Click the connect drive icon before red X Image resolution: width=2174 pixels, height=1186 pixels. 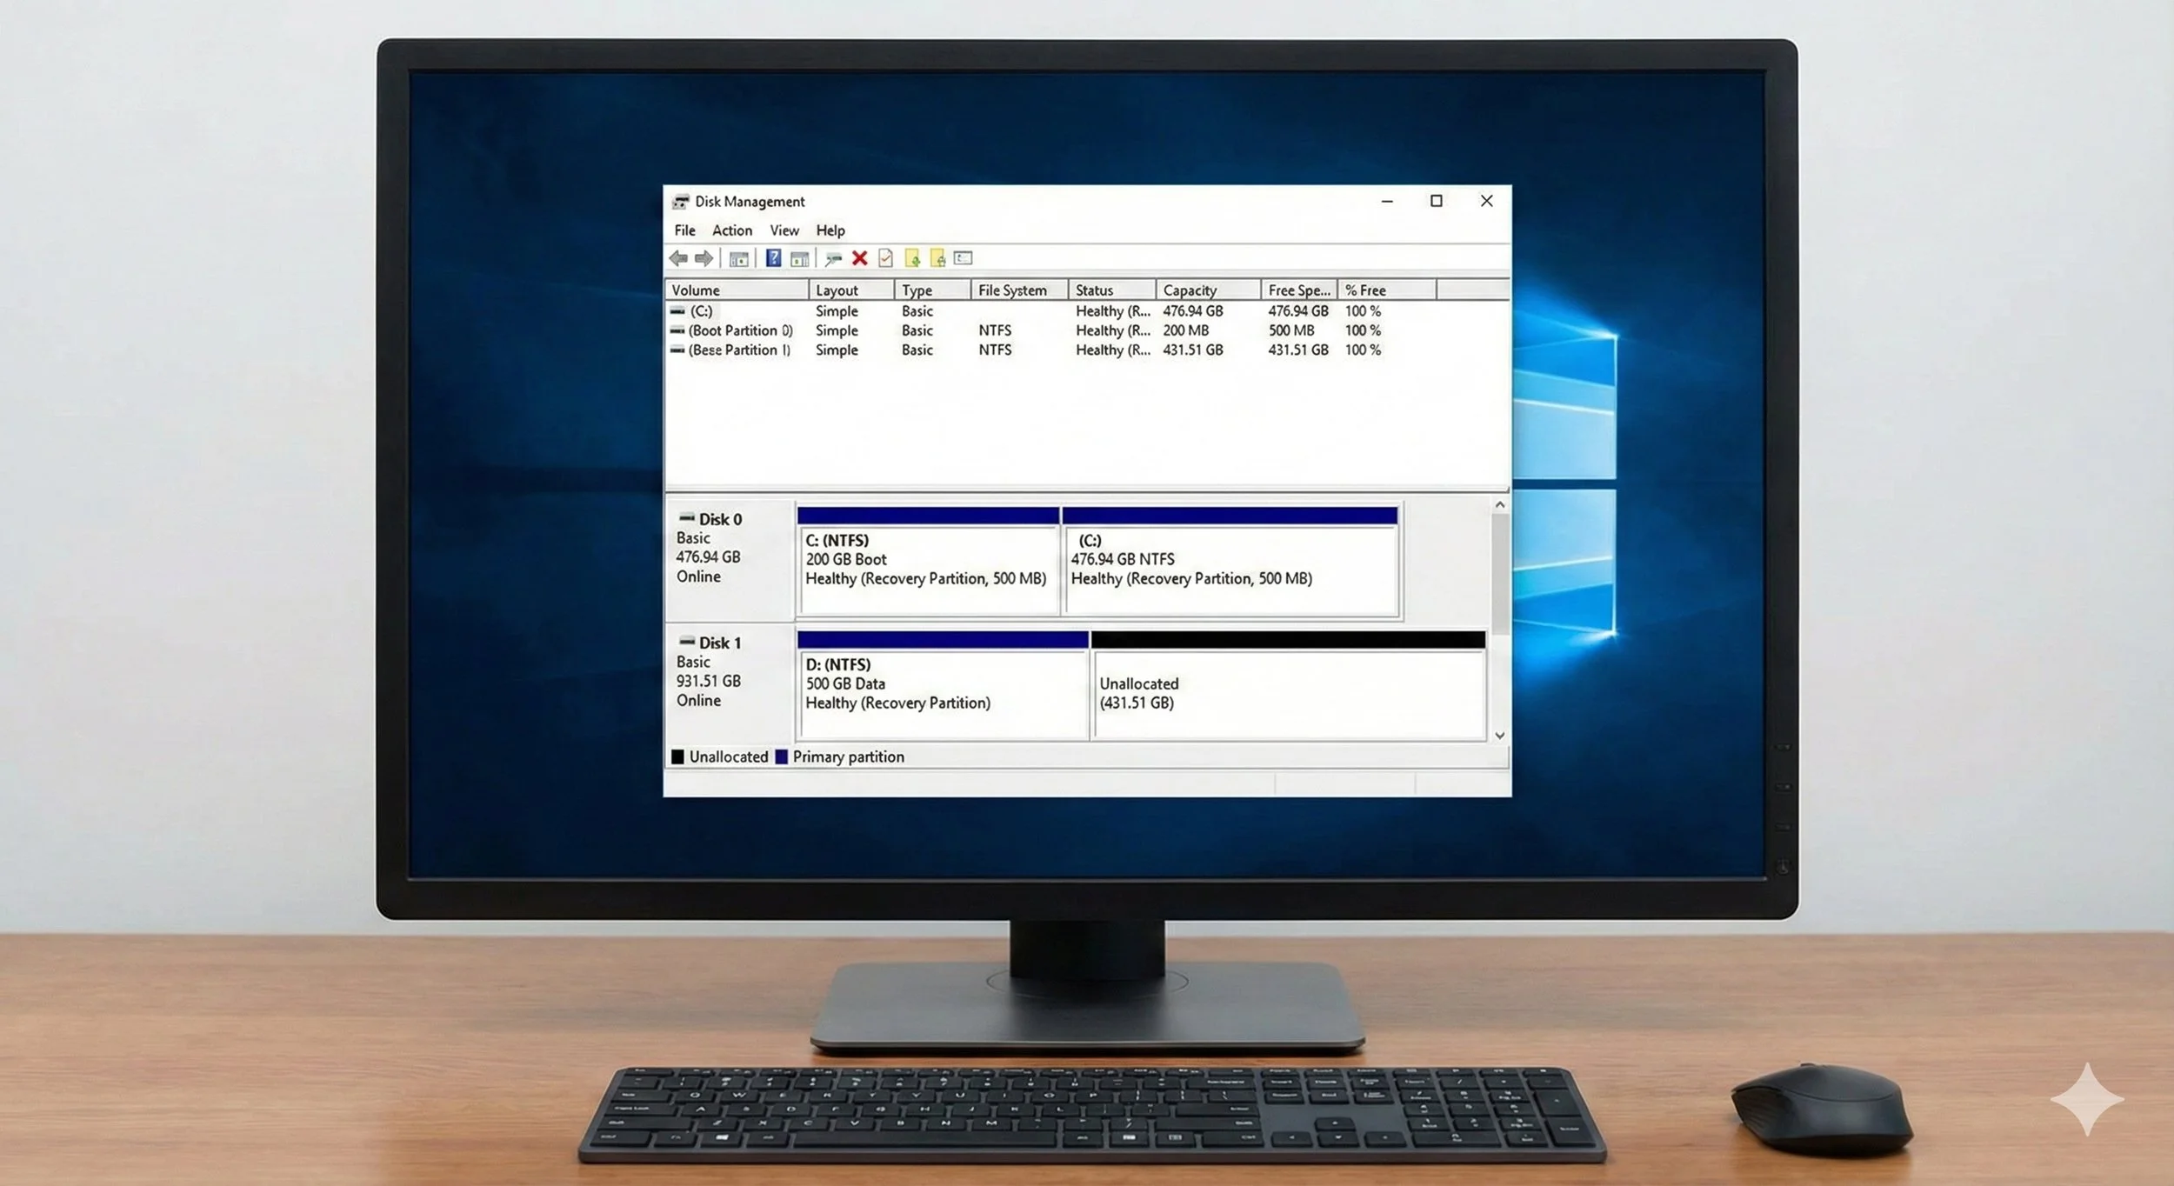833,258
